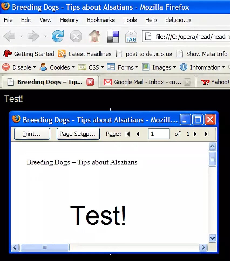Viewport: 230px width, 261px height.
Task: Click the page icon in the address bar
Action: point(148,36)
